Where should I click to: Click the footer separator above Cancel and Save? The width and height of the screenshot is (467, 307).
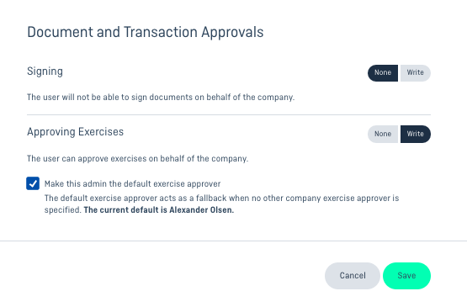pos(234,241)
